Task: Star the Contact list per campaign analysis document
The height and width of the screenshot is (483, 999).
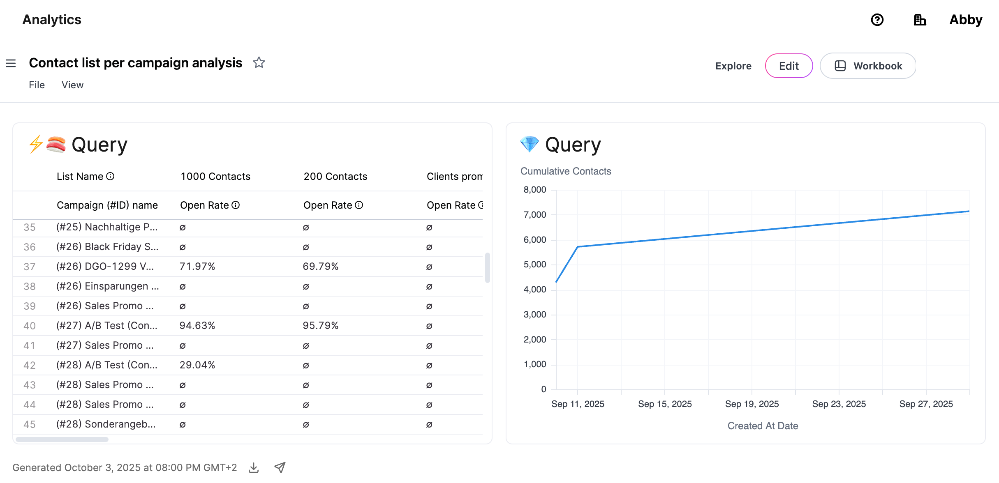Action: 259,62
